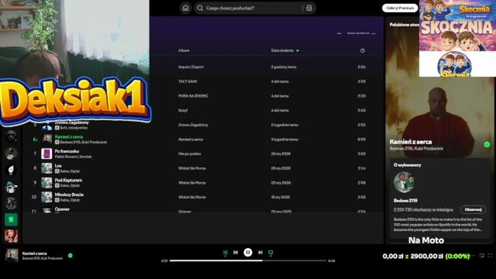496x279 pixels.
Task: Open the green bookmark item in library sidebar
Action: tap(11, 220)
